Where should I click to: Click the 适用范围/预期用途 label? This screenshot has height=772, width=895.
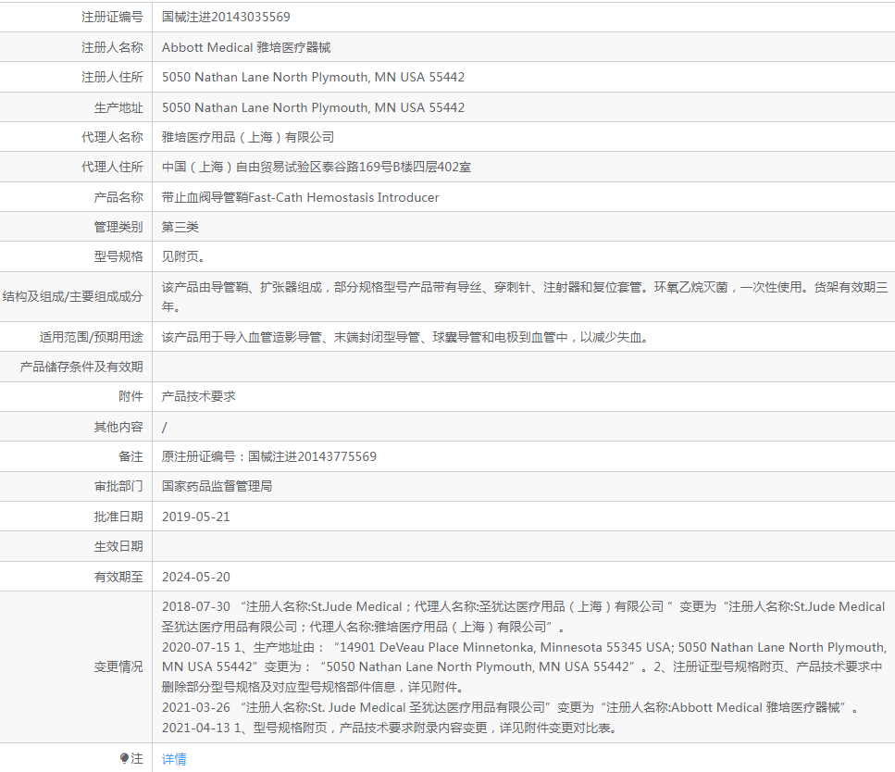[91, 338]
